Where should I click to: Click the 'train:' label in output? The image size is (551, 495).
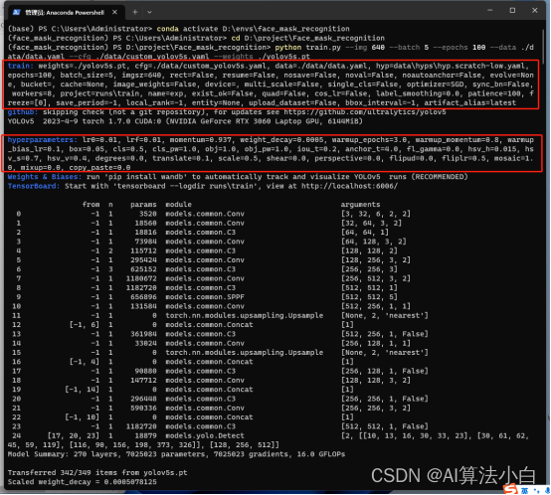coord(20,66)
